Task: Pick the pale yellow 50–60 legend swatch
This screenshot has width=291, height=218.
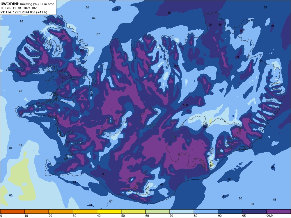Action: click(134, 212)
